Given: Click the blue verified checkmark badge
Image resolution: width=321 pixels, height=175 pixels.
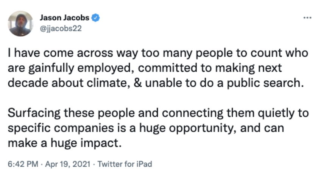Looking at the screenshot, I should click(x=95, y=18).
